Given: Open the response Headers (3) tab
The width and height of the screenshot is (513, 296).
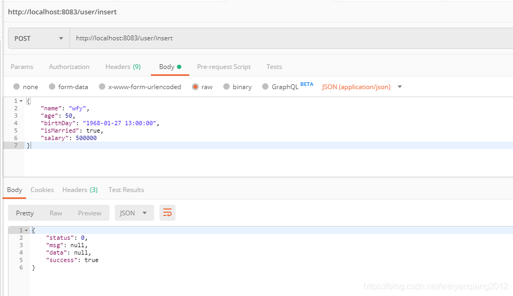Looking at the screenshot, I should click(x=80, y=189).
